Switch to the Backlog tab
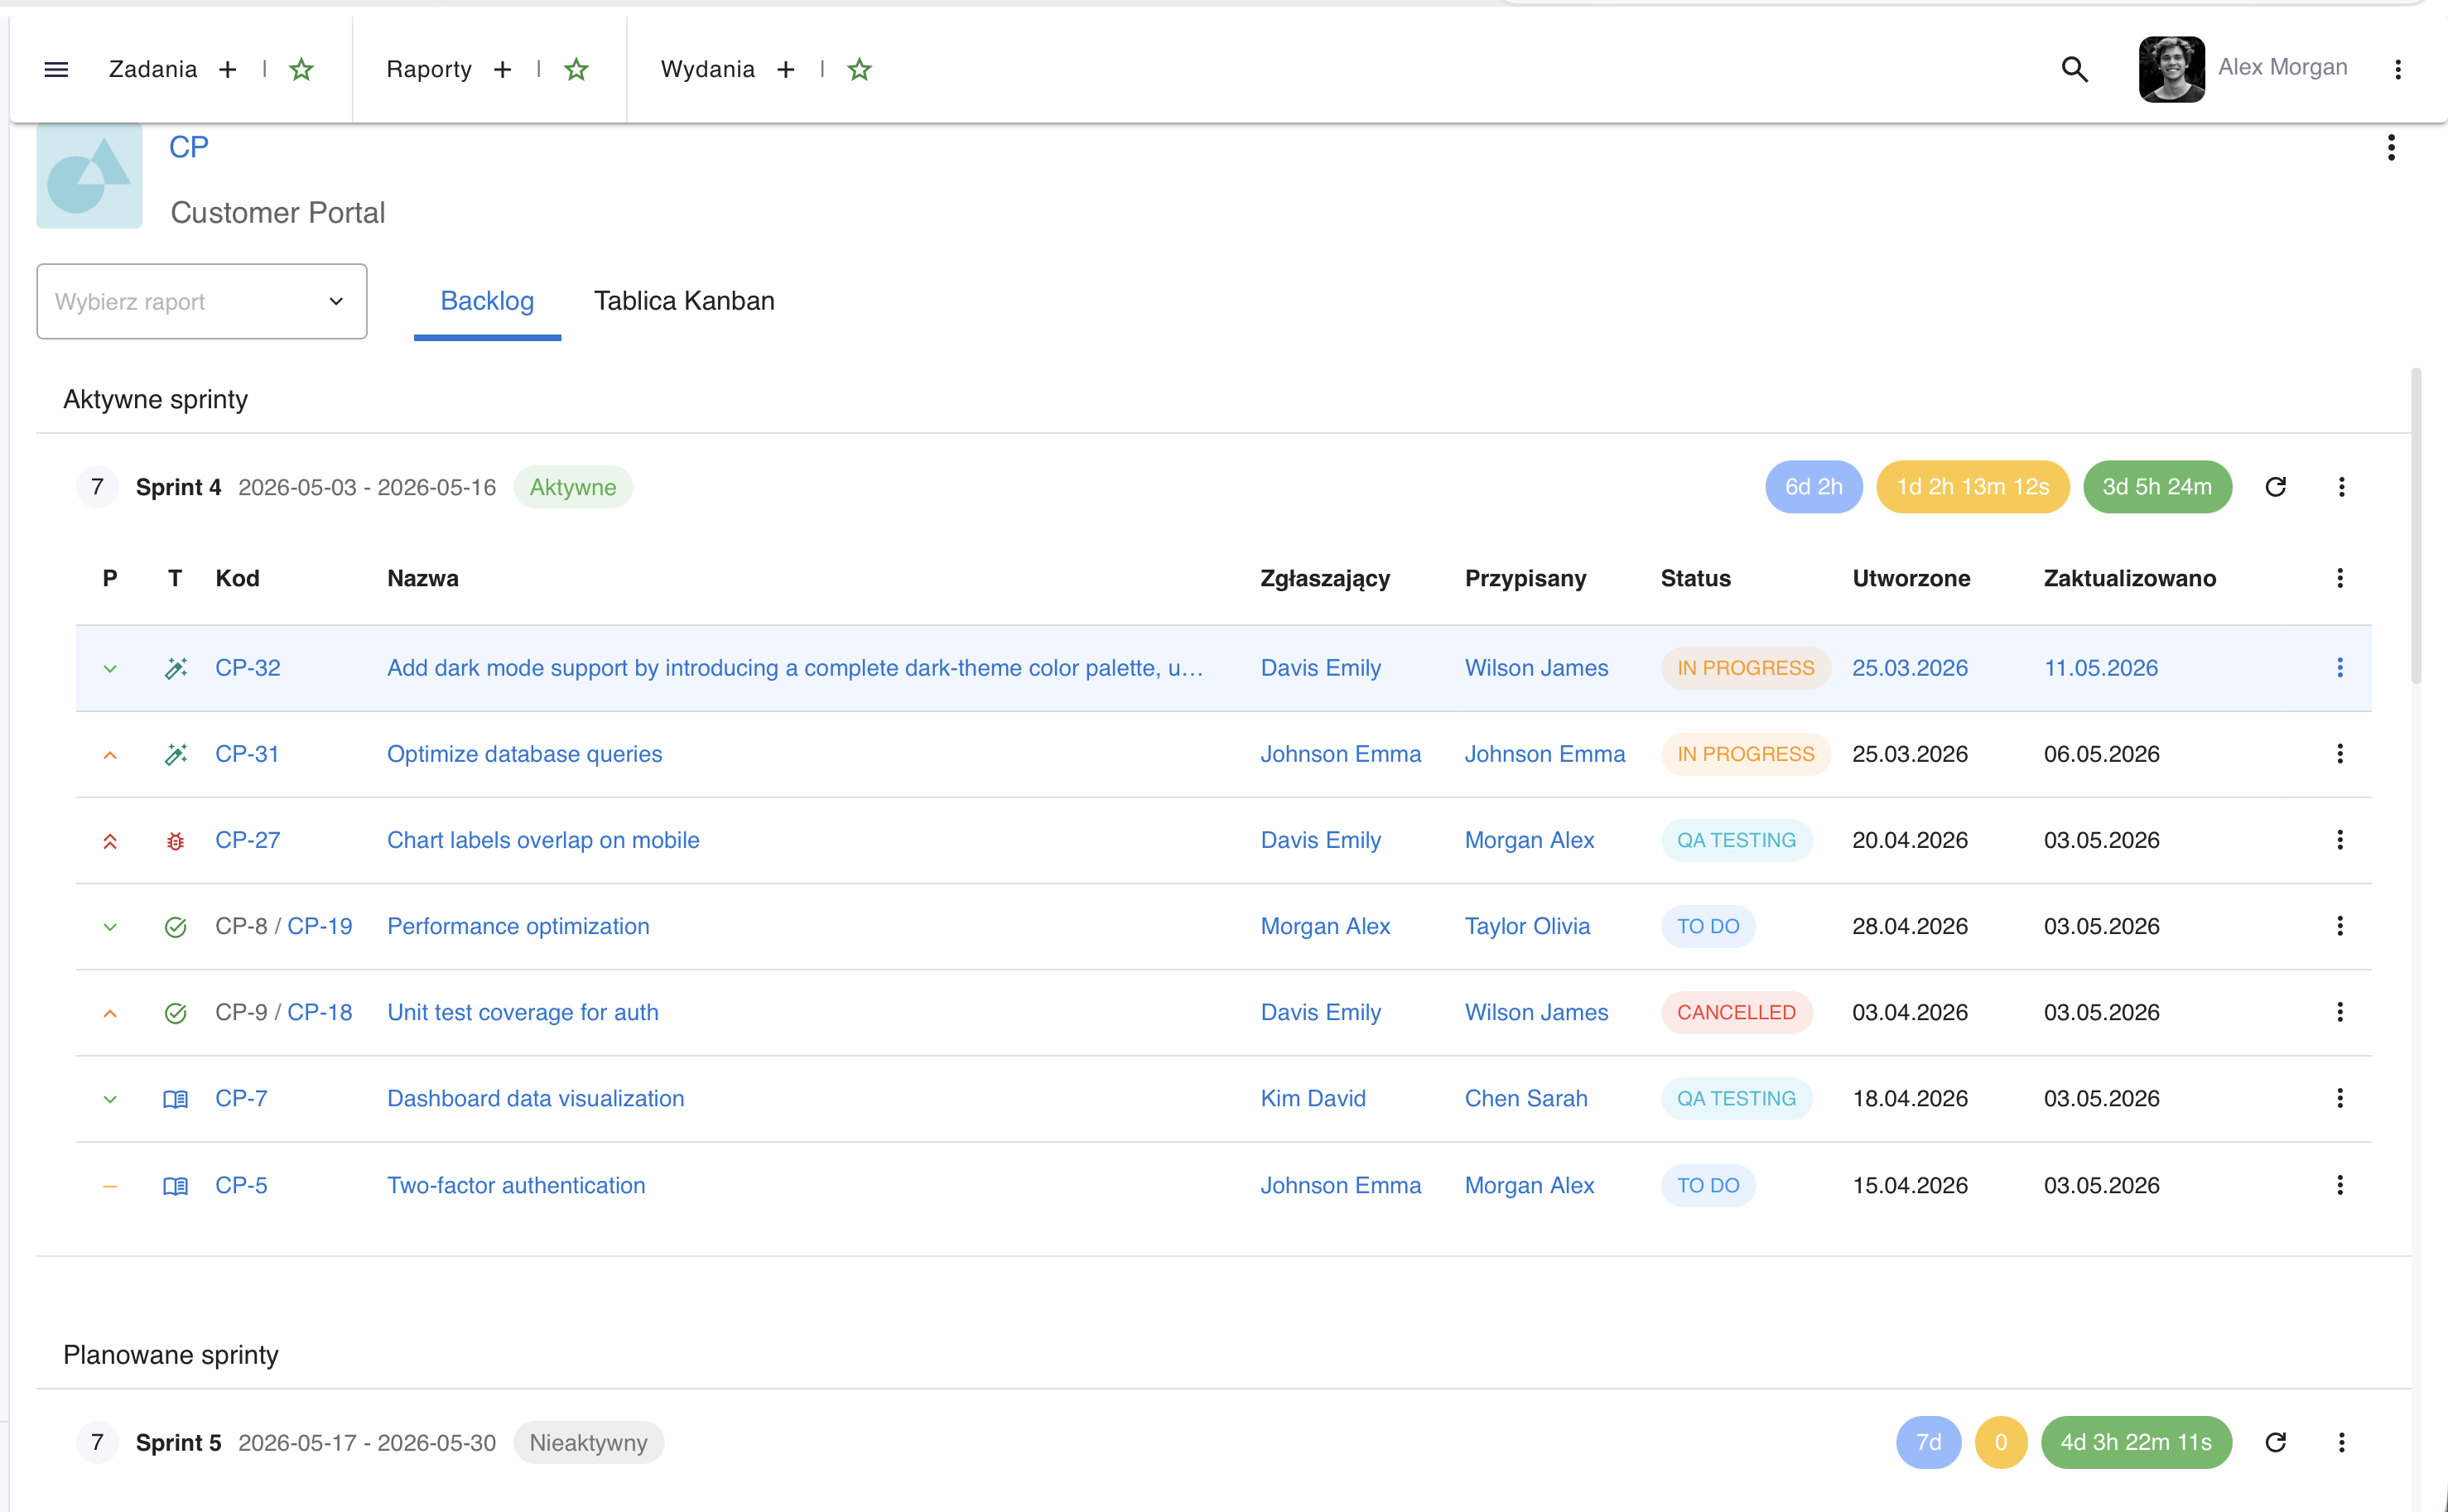Screen dimensions: 2448x1512 tap(487, 301)
